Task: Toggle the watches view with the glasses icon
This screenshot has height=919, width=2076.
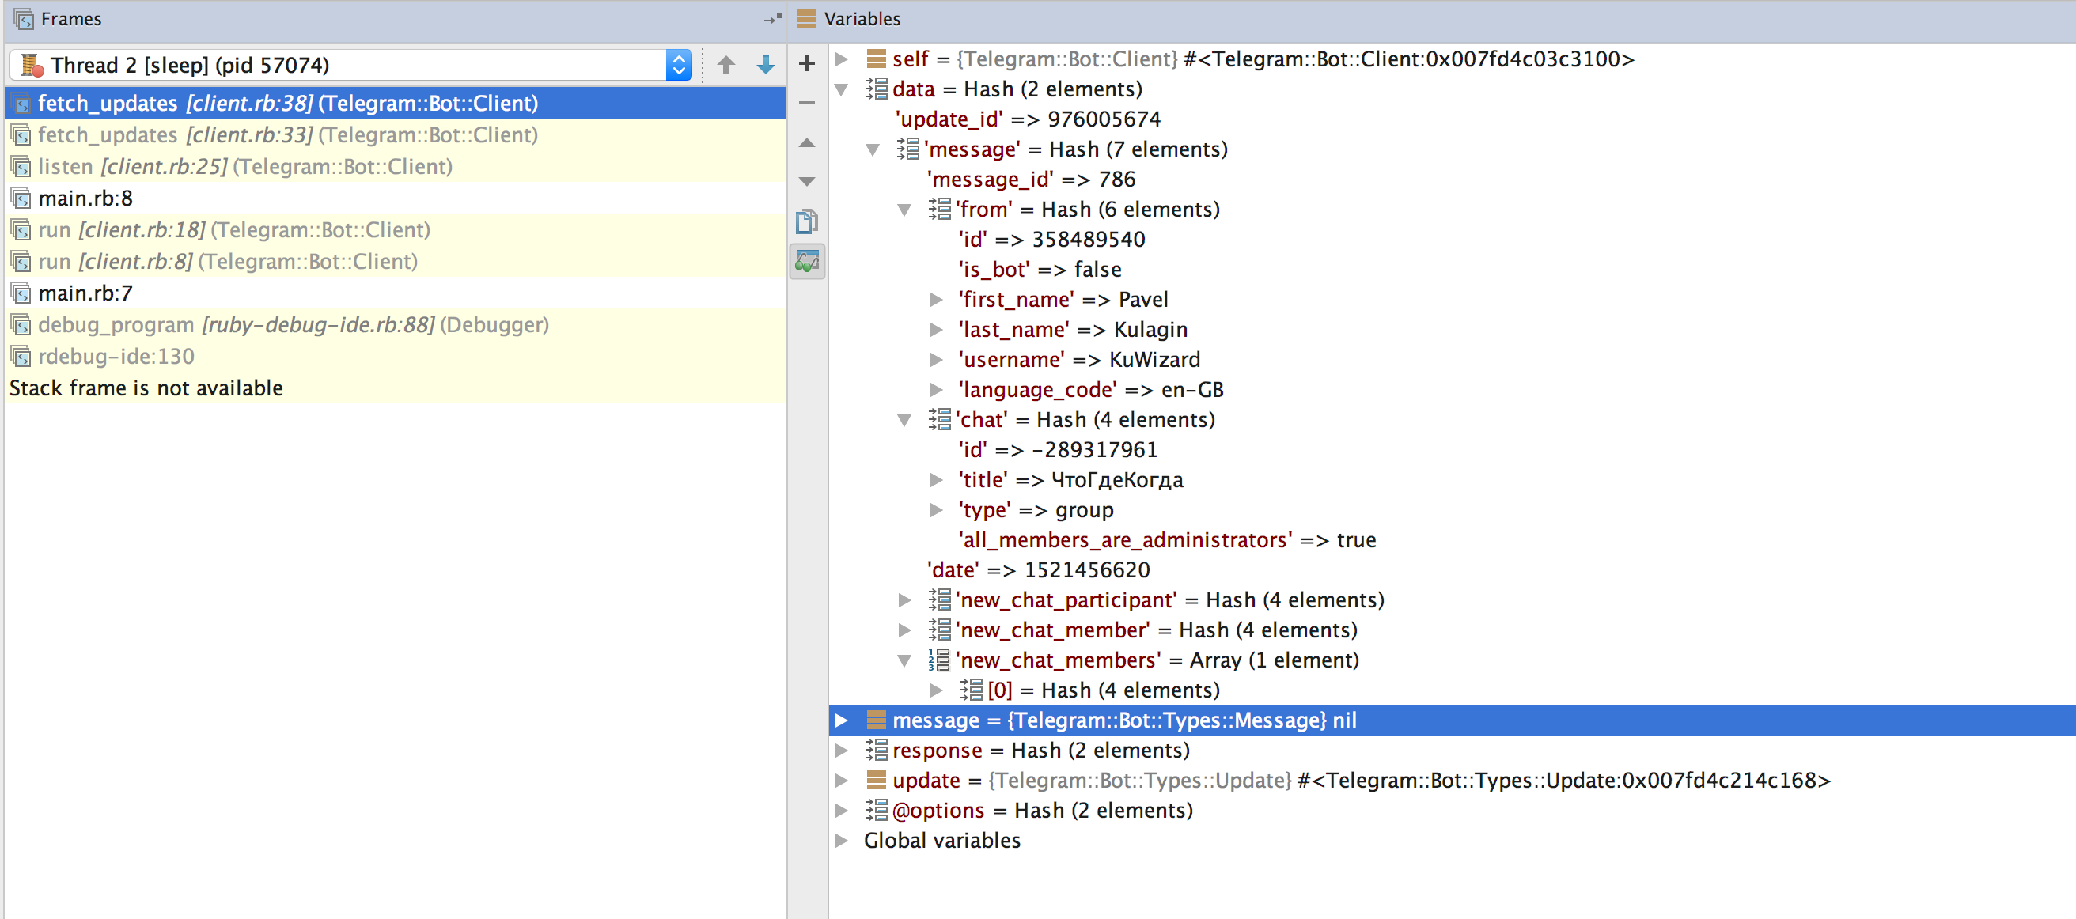Action: (x=806, y=261)
